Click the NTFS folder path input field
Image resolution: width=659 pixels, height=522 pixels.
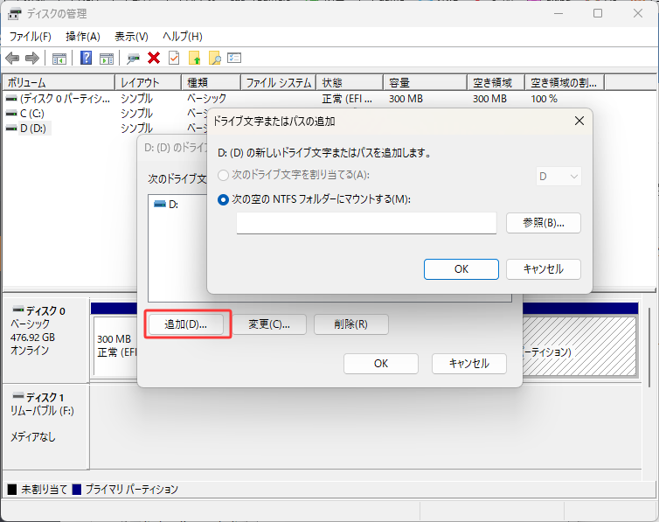366,223
